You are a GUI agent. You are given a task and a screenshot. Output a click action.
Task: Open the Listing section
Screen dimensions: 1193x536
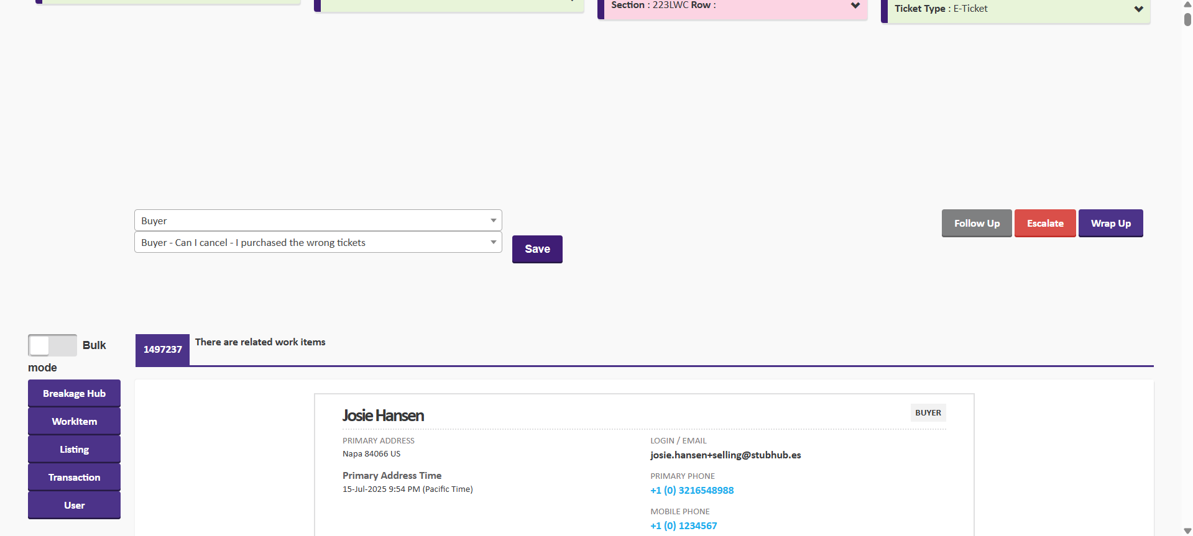pos(74,450)
